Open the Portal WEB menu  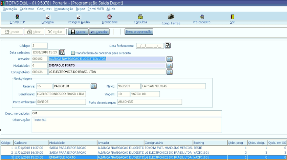(x=95, y=9)
